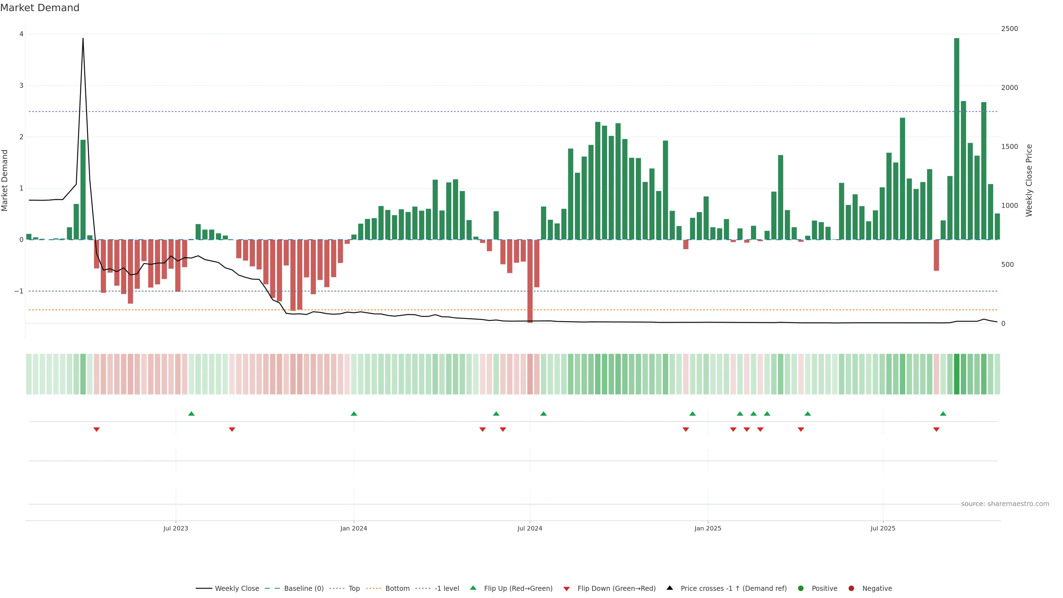Screen dimensions: 1063x598
Task: Click the sharemaestro.com source text
Action: coord(1005,504)
